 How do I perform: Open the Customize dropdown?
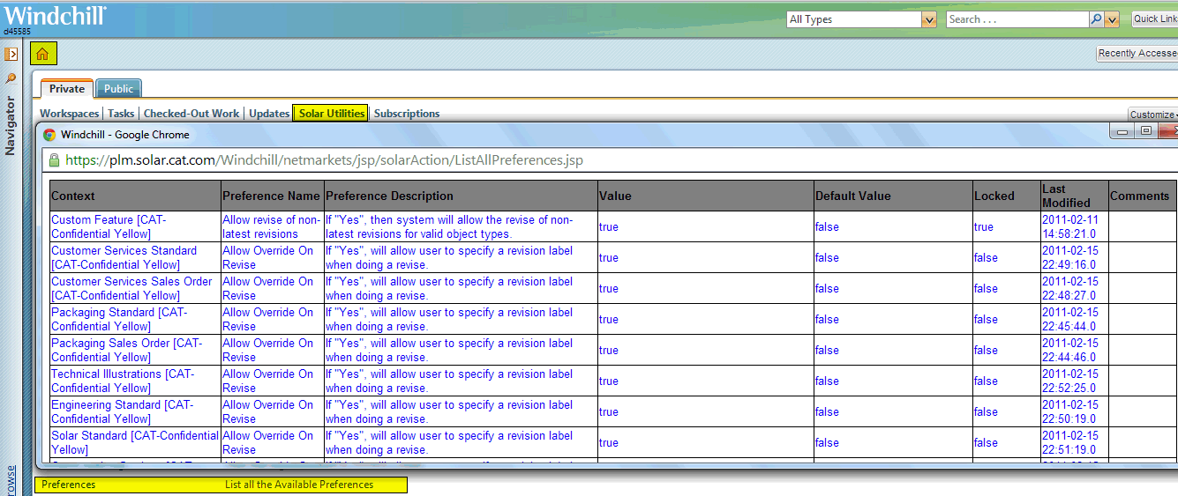point(1152,115)
